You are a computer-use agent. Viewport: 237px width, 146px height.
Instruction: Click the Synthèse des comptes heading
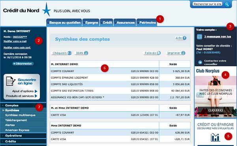[x=83, y=39]
